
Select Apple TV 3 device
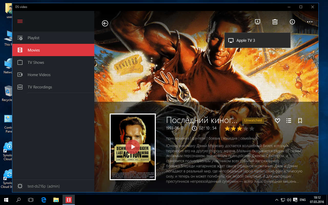258,40
